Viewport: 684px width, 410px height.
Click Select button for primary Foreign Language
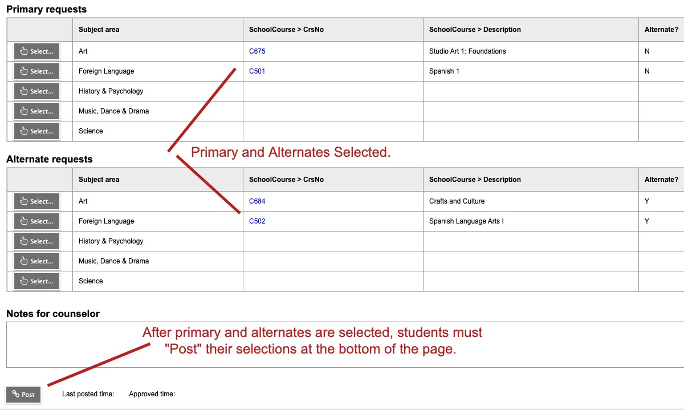tap(36, 71)
